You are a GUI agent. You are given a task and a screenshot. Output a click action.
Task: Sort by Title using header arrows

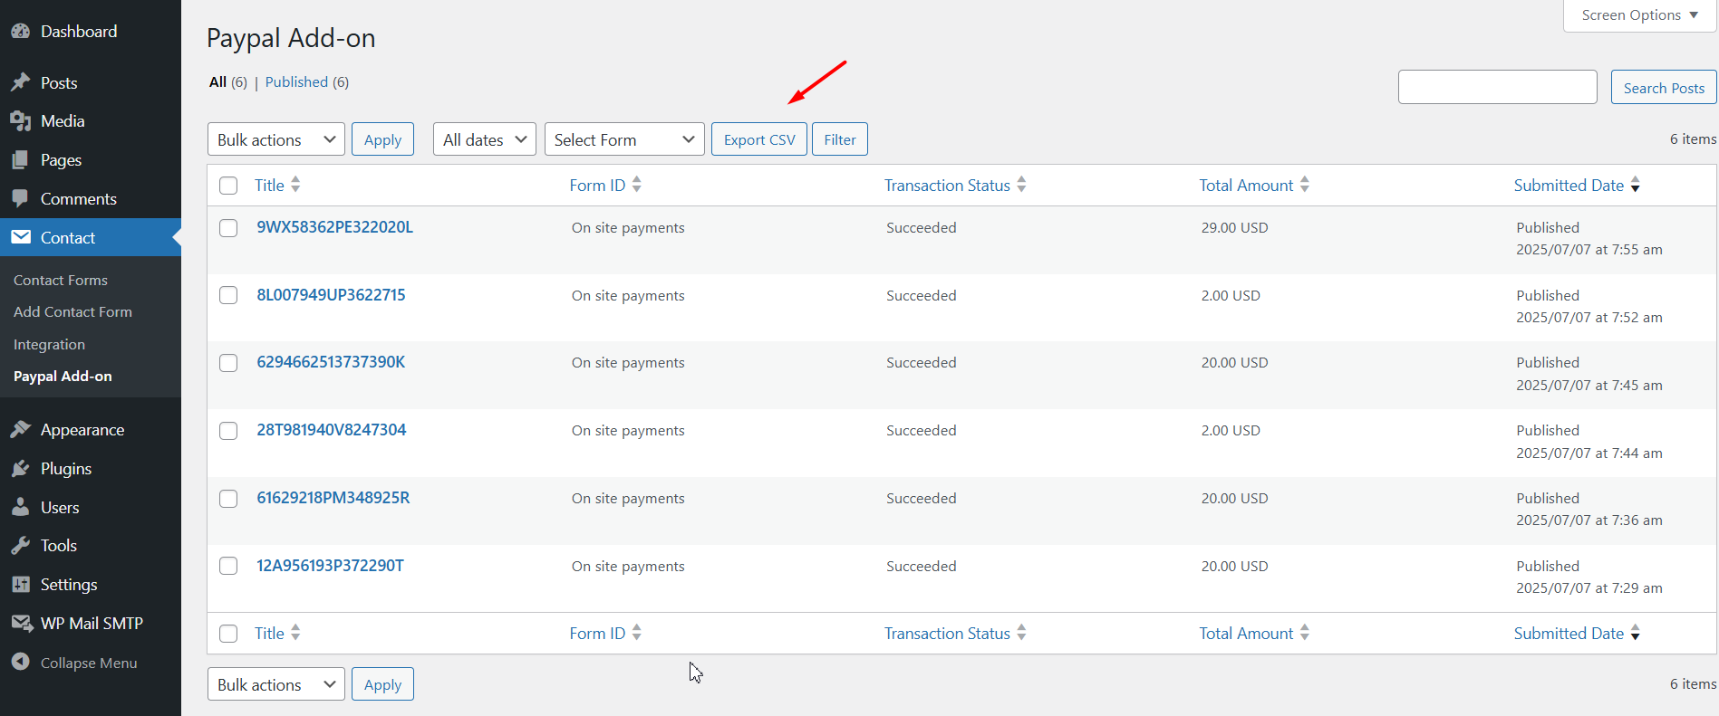pos(295,185)
